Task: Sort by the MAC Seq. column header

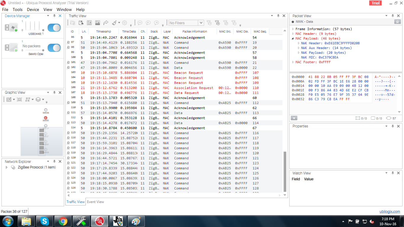Action: pyautogui.click(x=260, y=32)
